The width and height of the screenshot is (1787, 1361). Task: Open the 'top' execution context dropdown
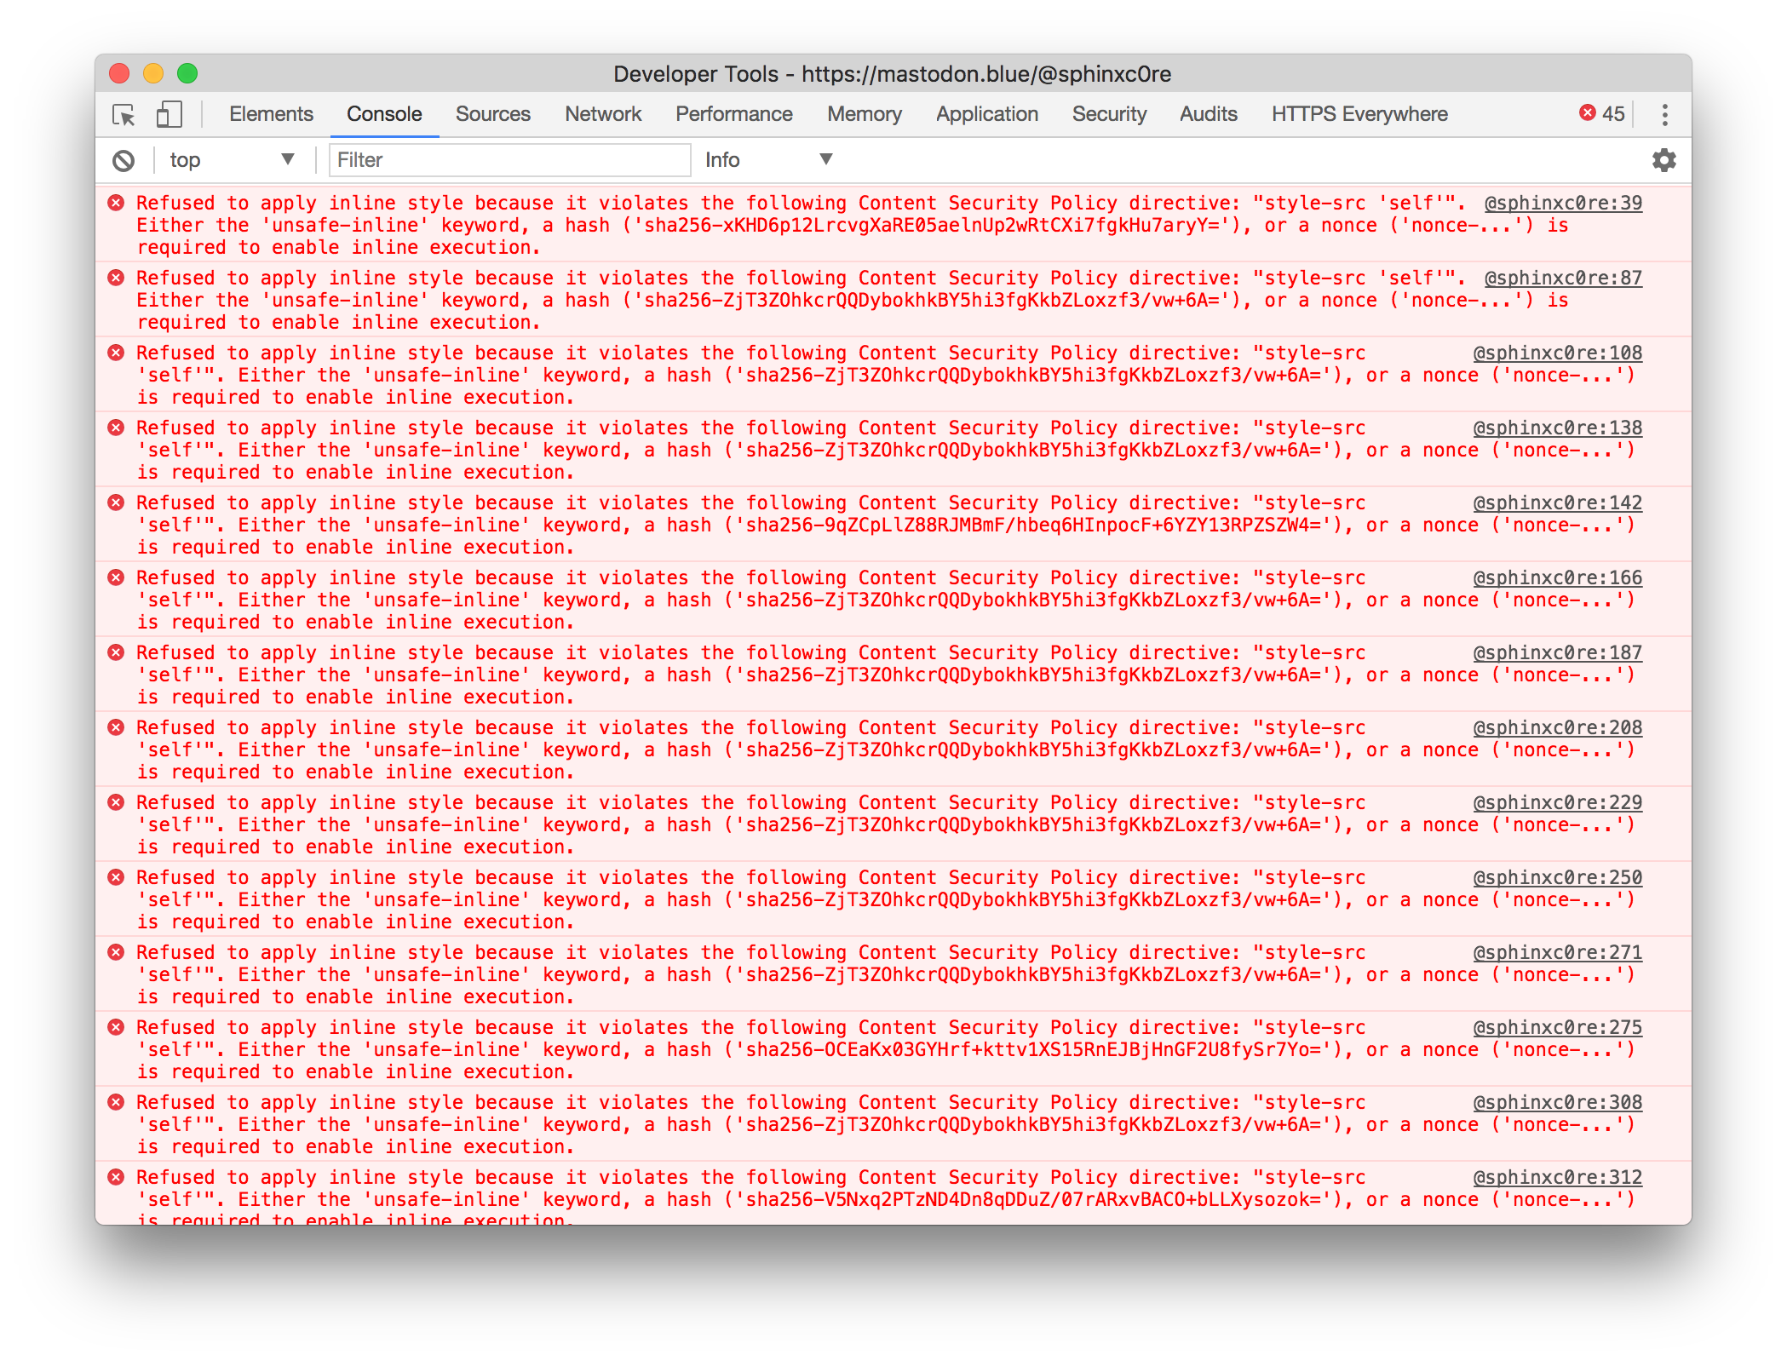232,160
